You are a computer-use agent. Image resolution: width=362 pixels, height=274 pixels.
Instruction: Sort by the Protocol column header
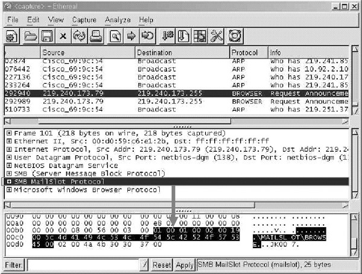coord(249,52)
